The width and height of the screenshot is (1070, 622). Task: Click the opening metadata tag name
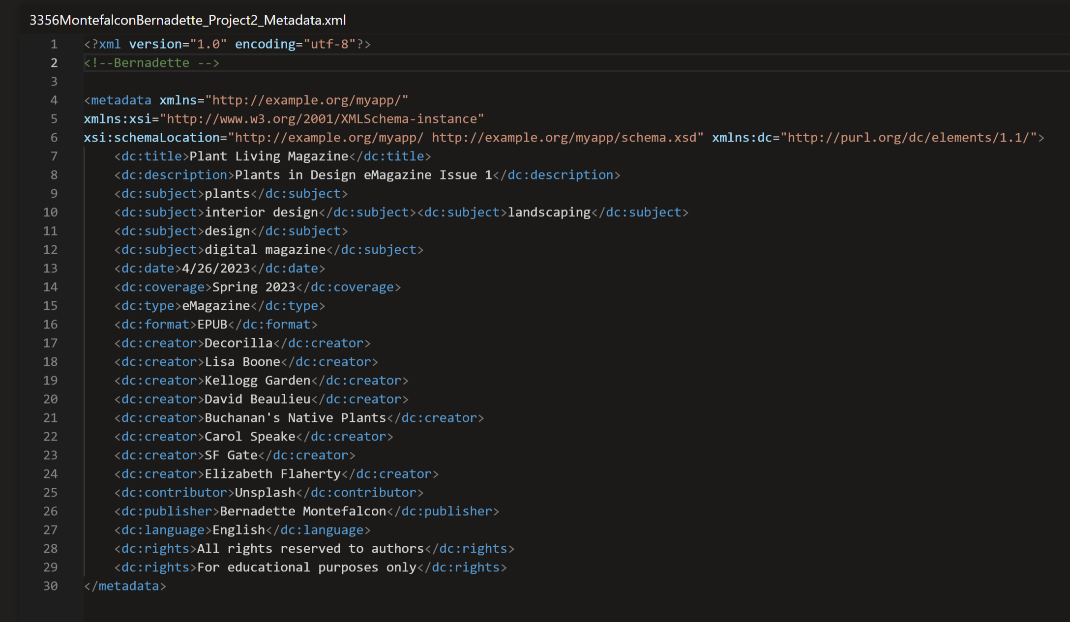coord(121,100)
